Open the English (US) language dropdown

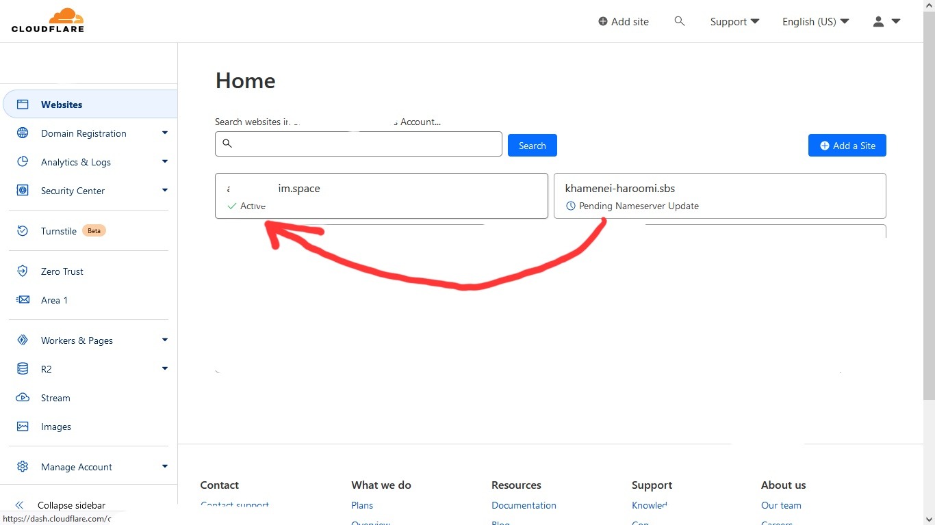[815, 22]
